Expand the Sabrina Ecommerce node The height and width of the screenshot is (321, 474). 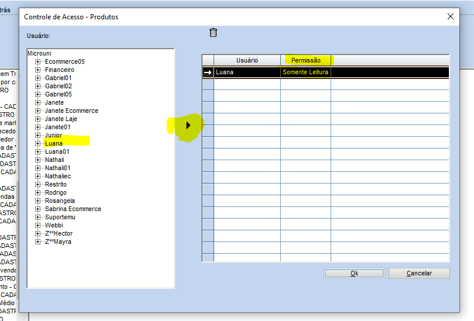pyautogui.click(x=38, y=209)
